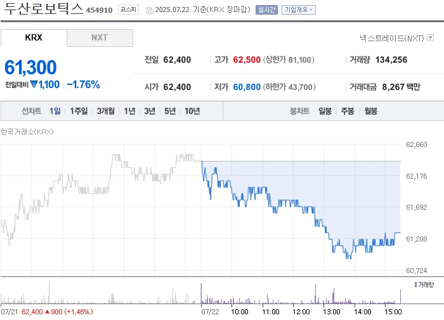Open the 기업개요 dropdown
444x320 pixels.
pyautogui.click(x=299, y=10)
